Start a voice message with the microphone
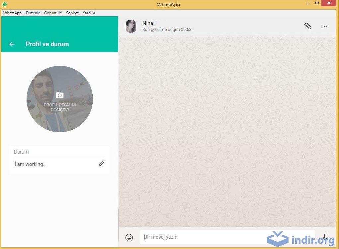The height and width of the screenshot is (249, 339). point(326,236)
